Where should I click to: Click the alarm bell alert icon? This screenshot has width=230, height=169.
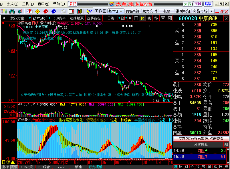click(x=20, y=11)
